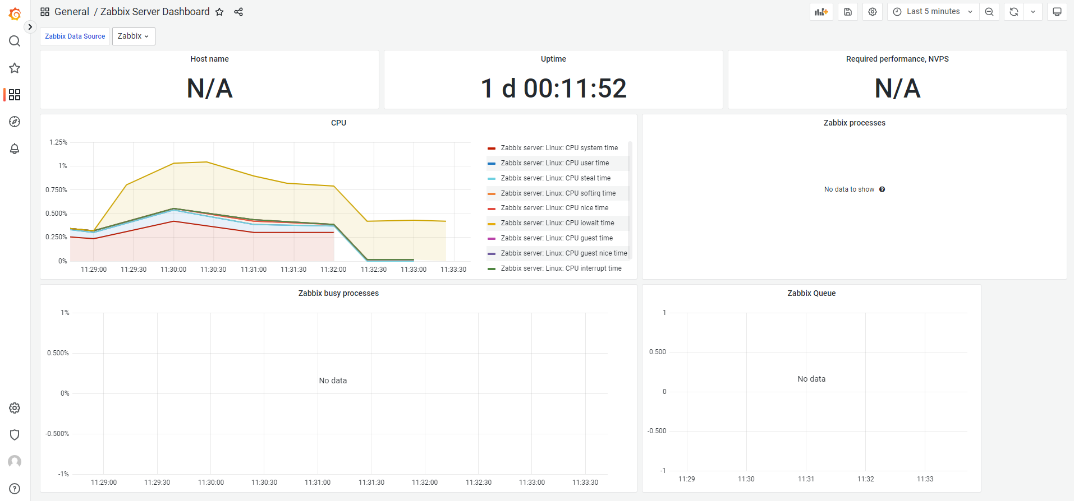Save the dashboard with the disk icon
This screenshot has height=501, width=1074.
[x=848, y=12]
